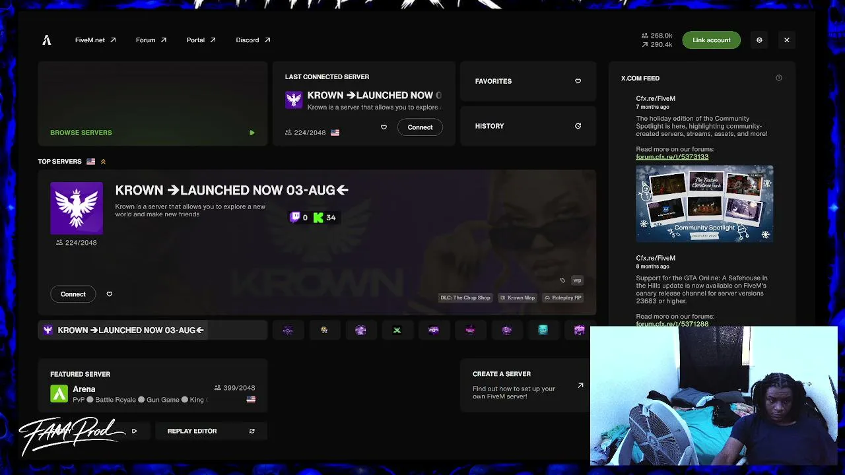Click the US flag on Arena server
The width and height of the screenshot is (845, 475).
[251, 400]
